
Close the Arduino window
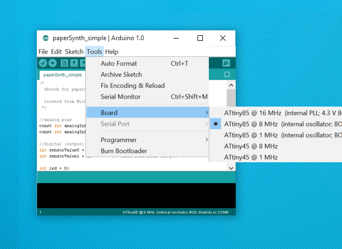coord(223,38)
